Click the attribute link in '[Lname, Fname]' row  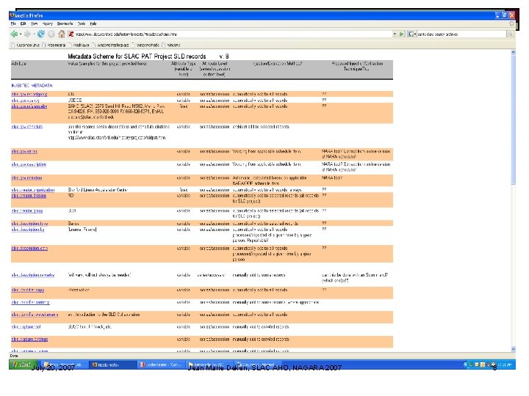(x=28, y=230)
